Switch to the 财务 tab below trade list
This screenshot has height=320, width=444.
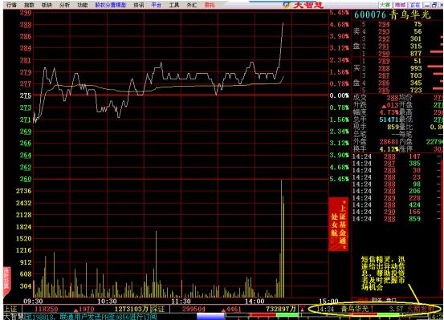pyautogui.click(x=377, y=299)
